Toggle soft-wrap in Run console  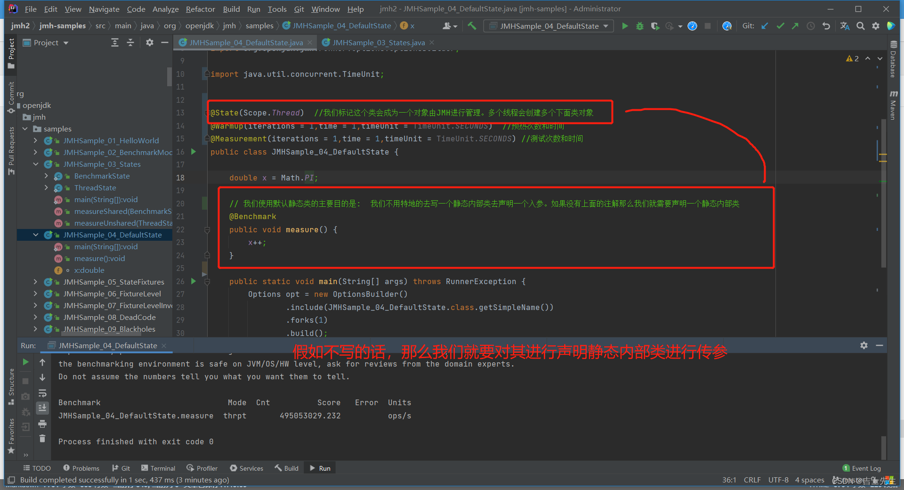[42, 393]
